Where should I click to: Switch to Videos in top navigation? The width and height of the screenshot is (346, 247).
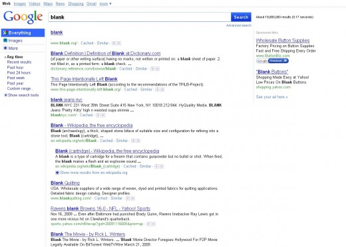(x=35, y=4)
